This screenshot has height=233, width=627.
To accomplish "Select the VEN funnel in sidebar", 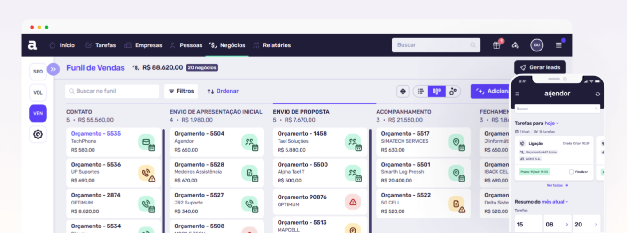I will point(38,113).
